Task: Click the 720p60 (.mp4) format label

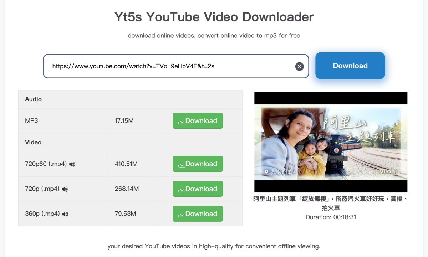Action: [x=46, y=164]
